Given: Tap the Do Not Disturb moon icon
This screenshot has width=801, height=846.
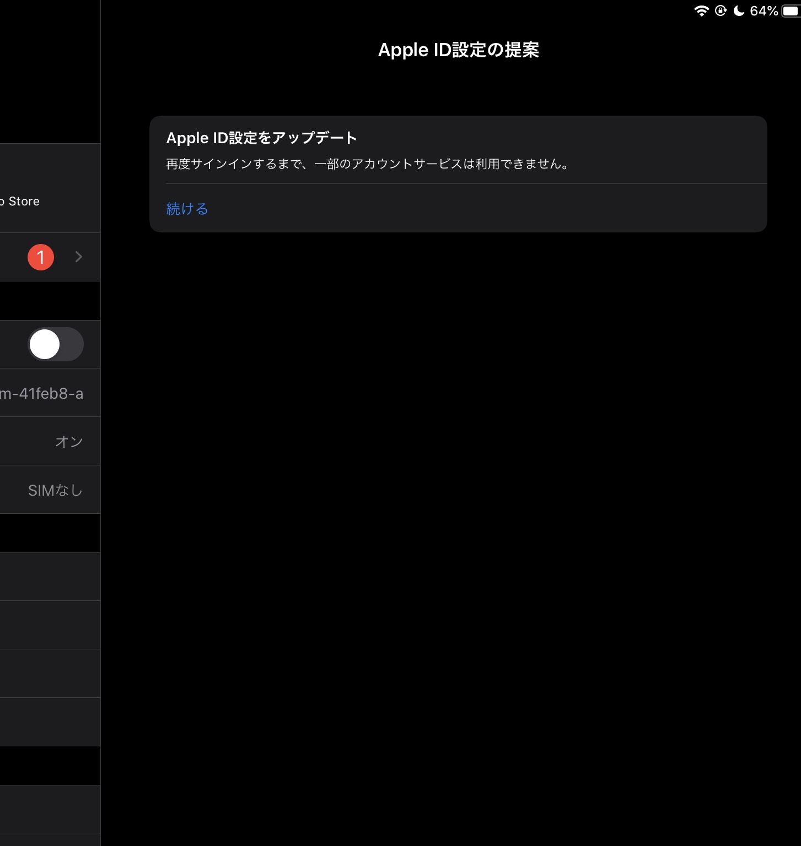Looking at the screenshot, I should 739,11.
